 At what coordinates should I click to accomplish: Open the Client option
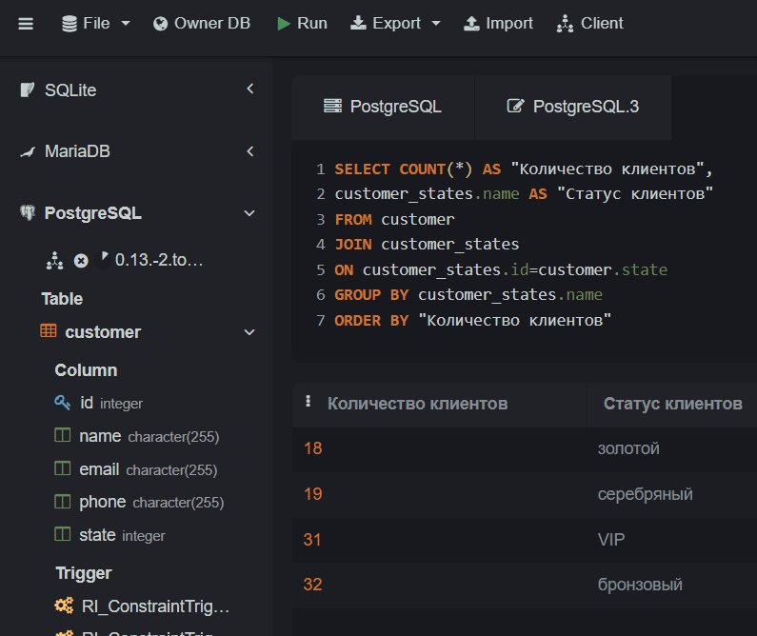click(590, 23)
